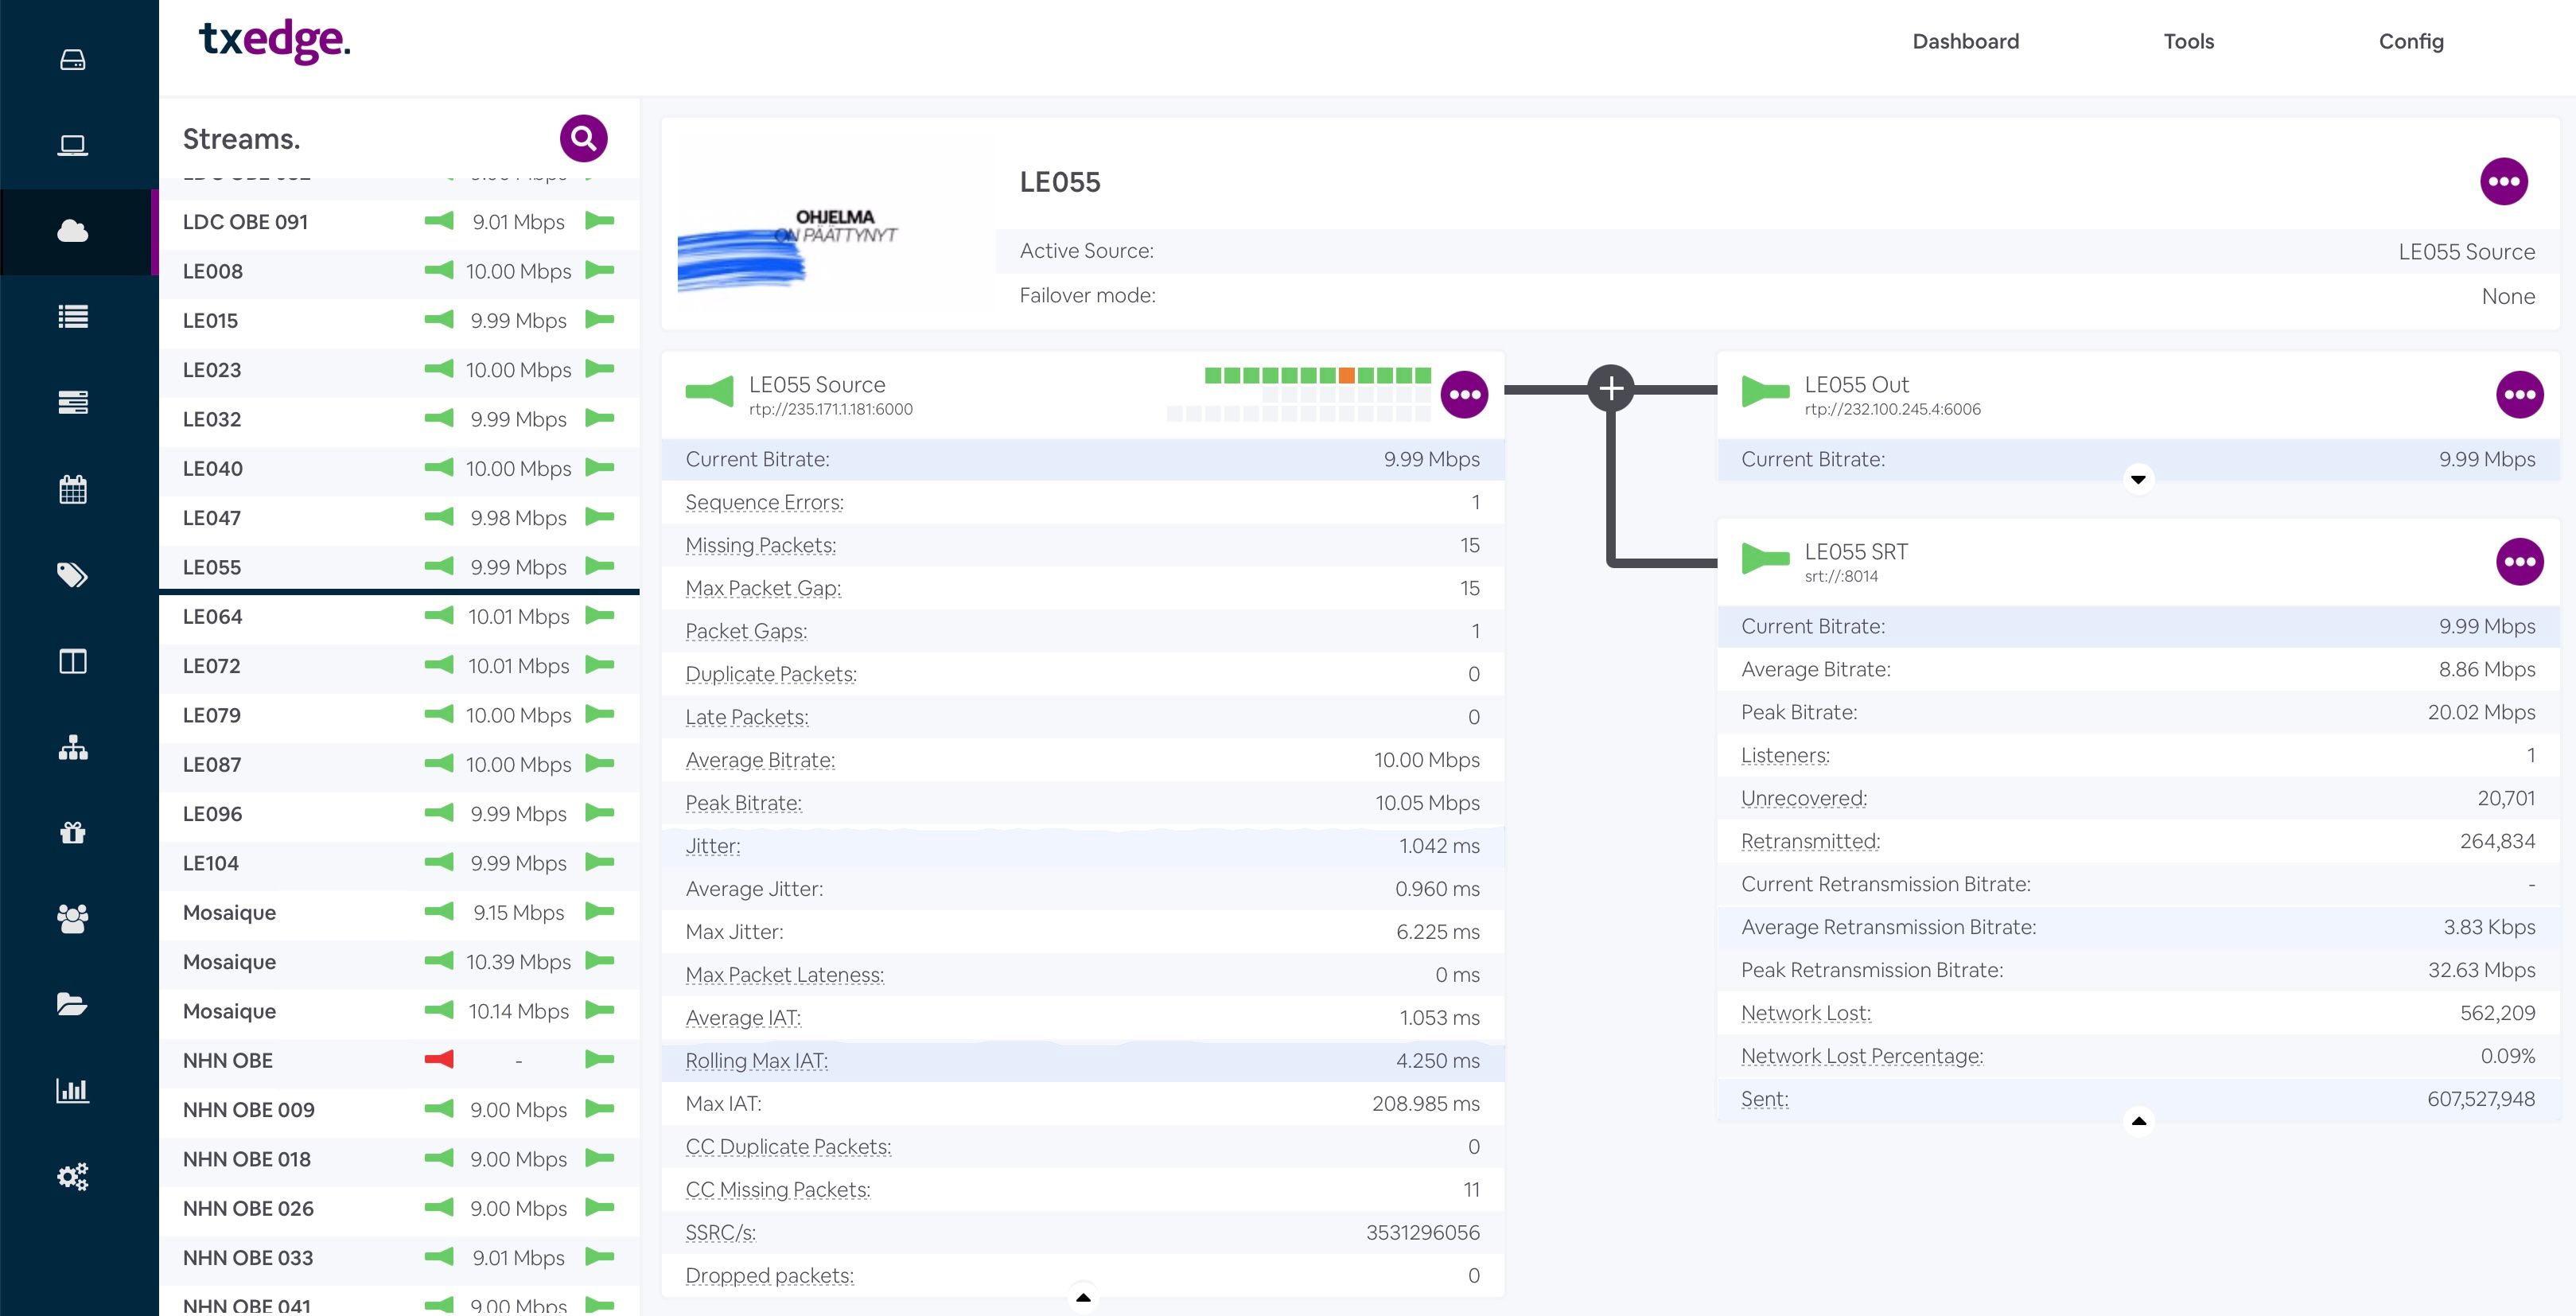Select the NHN OBE stream
The height and width of the screenshot is (1316, 2576).
point(228,1060)
